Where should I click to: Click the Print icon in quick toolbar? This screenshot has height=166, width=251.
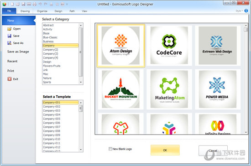tap(35, 4)
